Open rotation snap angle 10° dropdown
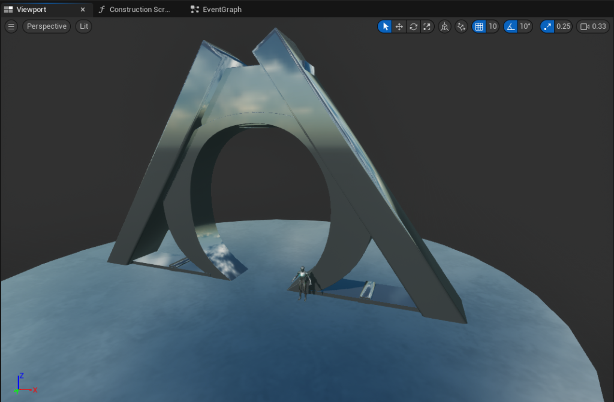 coord(525,26)
